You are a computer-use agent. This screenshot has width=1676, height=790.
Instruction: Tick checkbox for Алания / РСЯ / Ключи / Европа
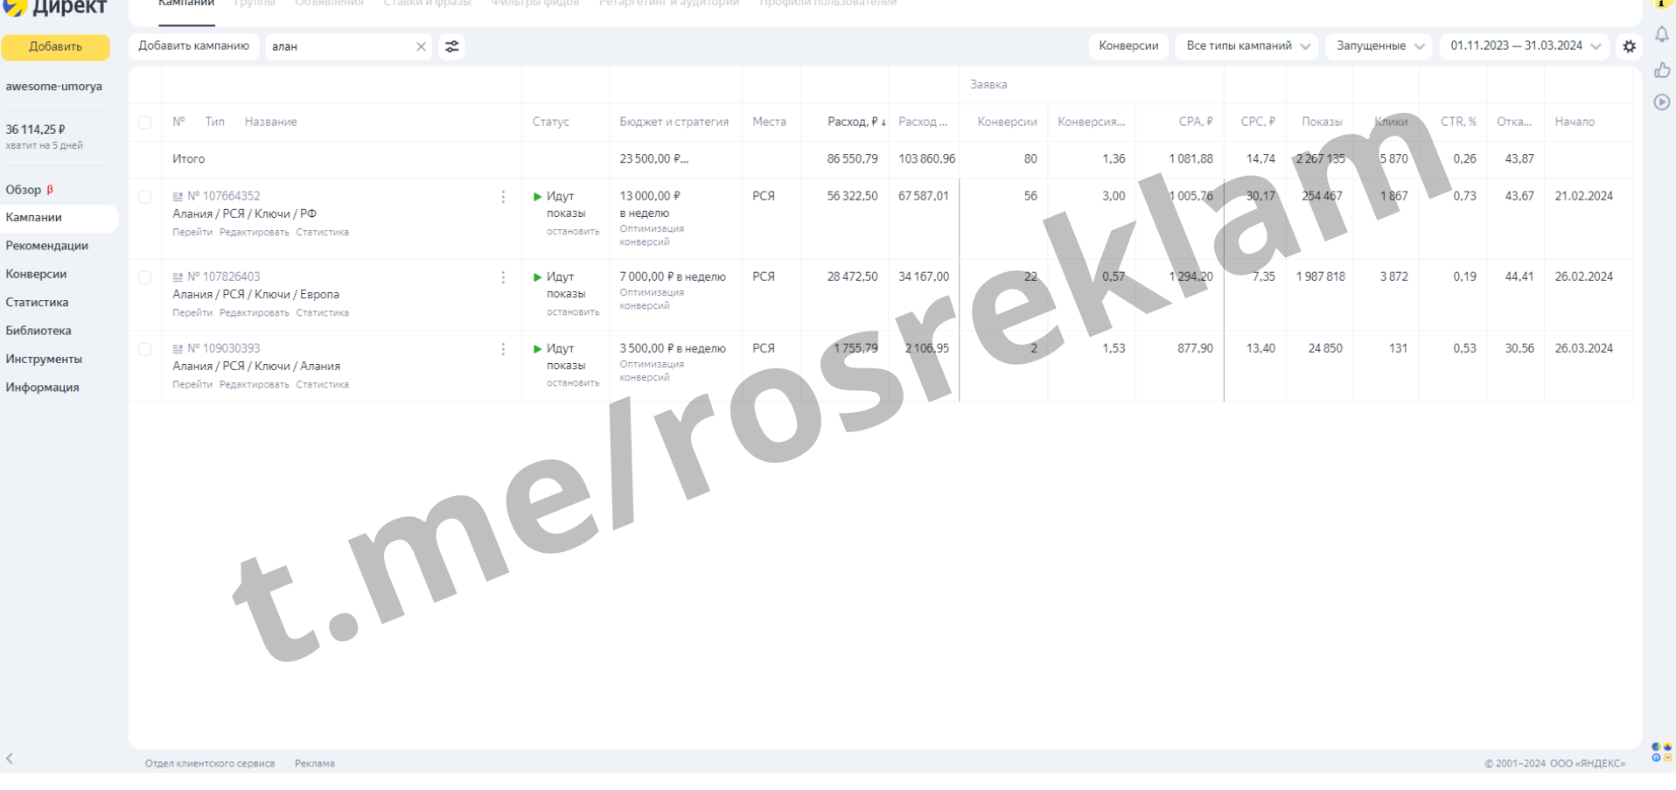pos(145,277)
